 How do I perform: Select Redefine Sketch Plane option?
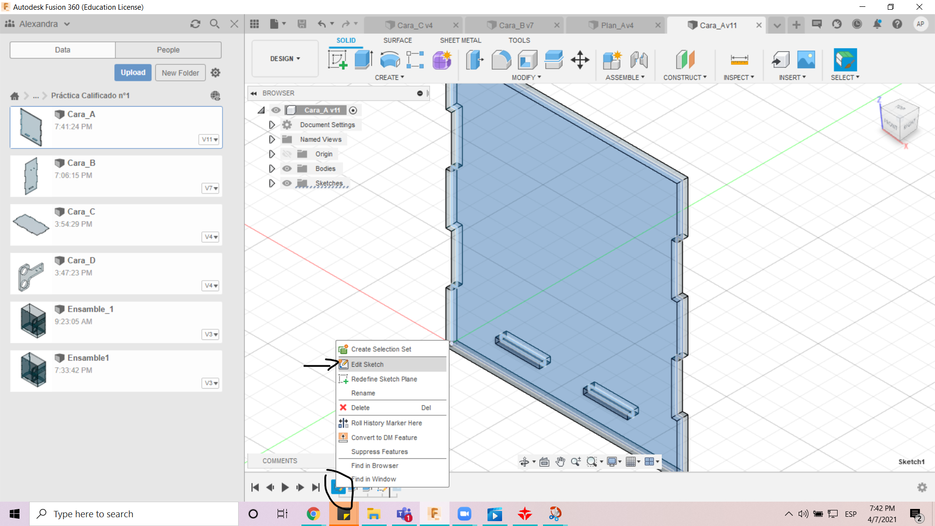click(384, 379)
